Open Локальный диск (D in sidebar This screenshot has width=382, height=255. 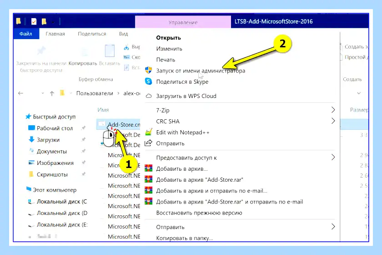point(62,213)
